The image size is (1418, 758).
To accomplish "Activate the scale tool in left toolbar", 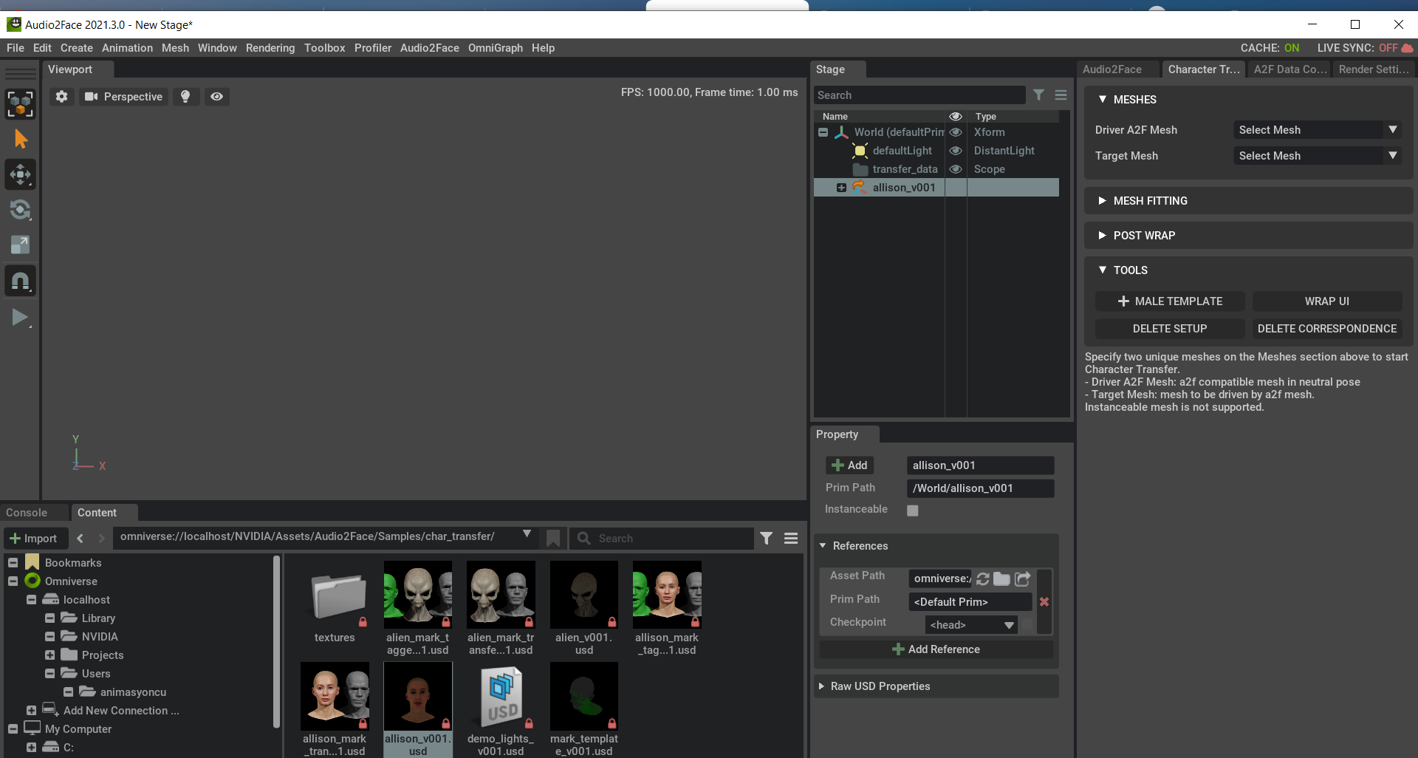I will point(21,245).
